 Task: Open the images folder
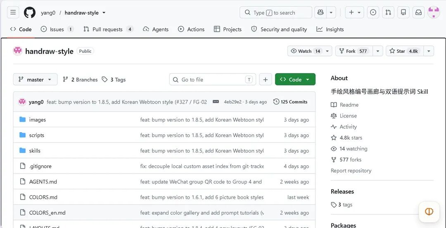[x=38, y=120]
